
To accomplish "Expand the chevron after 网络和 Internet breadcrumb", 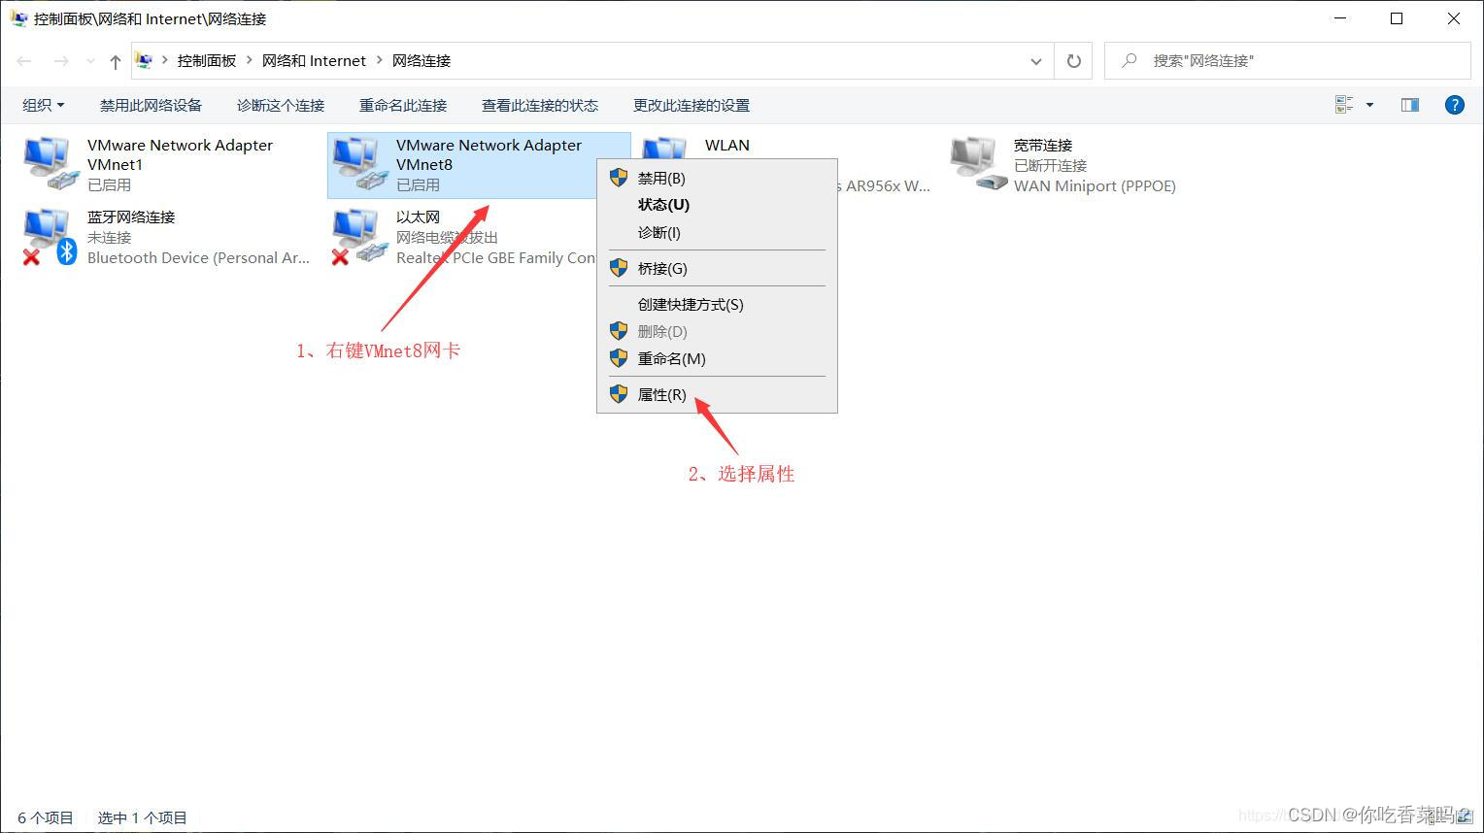I will click(x=380, y=60).
